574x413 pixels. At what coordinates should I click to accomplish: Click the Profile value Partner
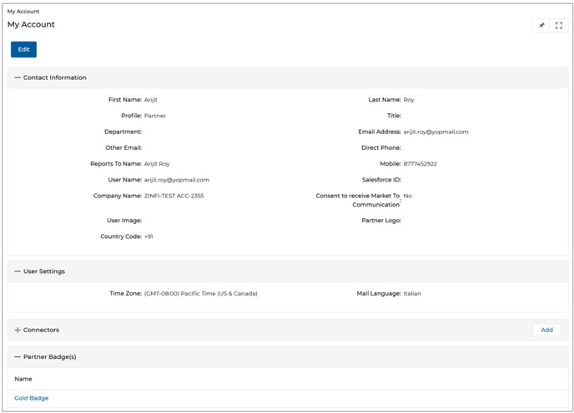(154, 116)
